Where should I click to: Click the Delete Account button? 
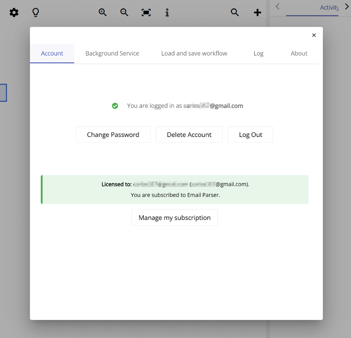pyautogui.click(x=189, y=134)
